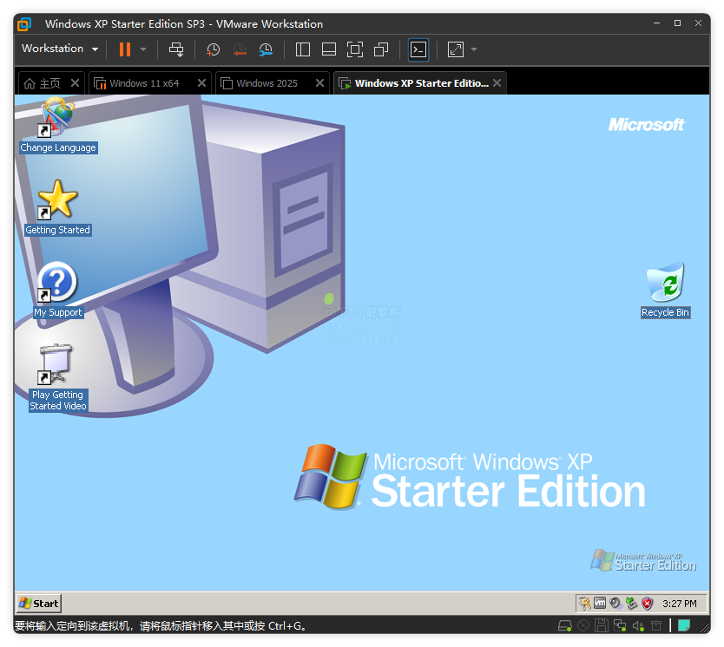Expand the stretch guest dropdown arrow
The height and width of the screenshot is (647, 724).
coord(474,49)
